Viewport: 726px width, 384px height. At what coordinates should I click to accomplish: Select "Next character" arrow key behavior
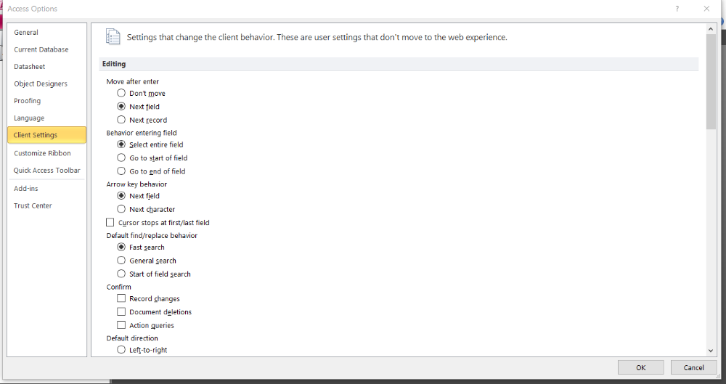(x=121, y=209)
